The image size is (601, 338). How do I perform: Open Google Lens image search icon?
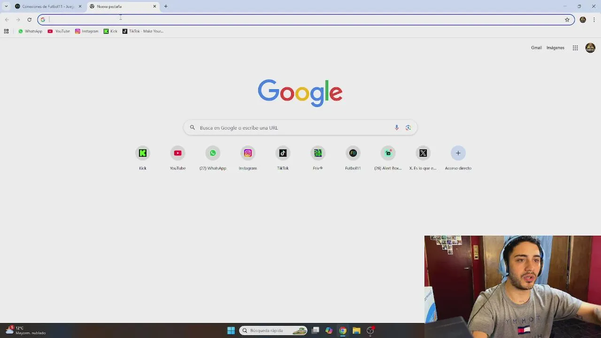click(408, 128)
